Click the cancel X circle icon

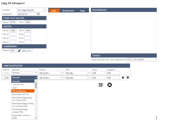[110, 85]
